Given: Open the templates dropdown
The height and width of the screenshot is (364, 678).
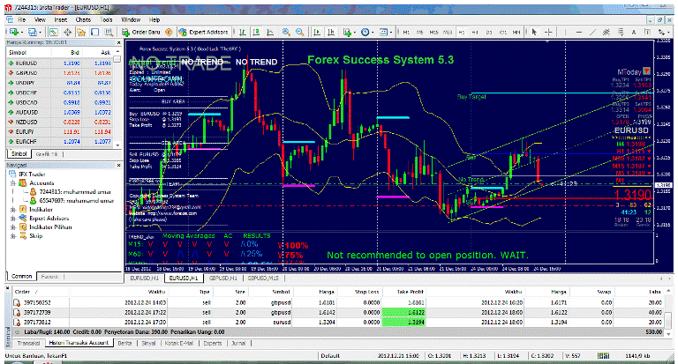Looking at the screenshot, I should coord(386,32).
